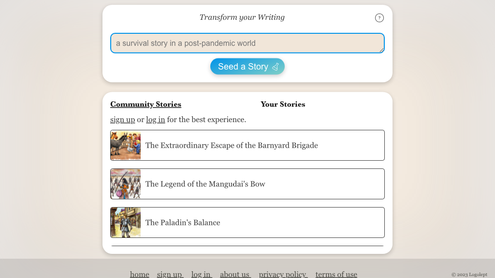
Task: Click the help question mark icon
Action: (379, 18)
